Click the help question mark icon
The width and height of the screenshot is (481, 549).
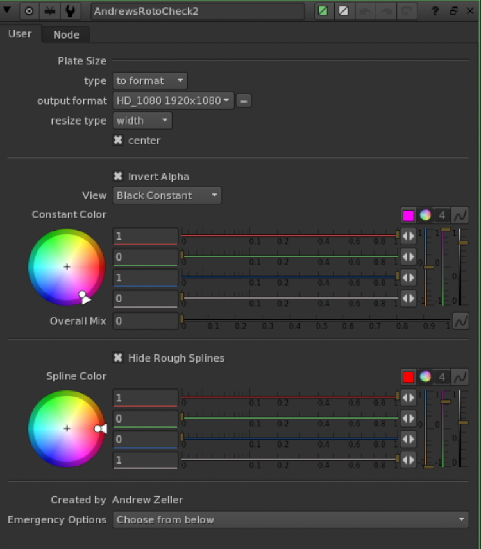[435, 11]
